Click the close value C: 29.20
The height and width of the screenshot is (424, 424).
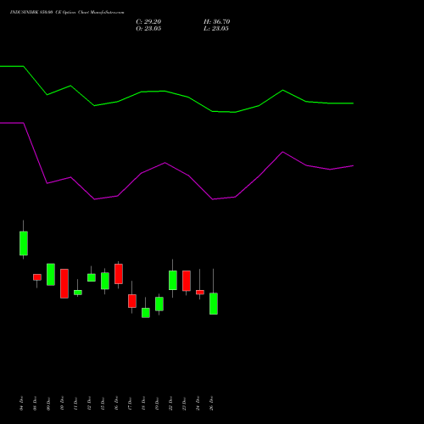(148, 22)
